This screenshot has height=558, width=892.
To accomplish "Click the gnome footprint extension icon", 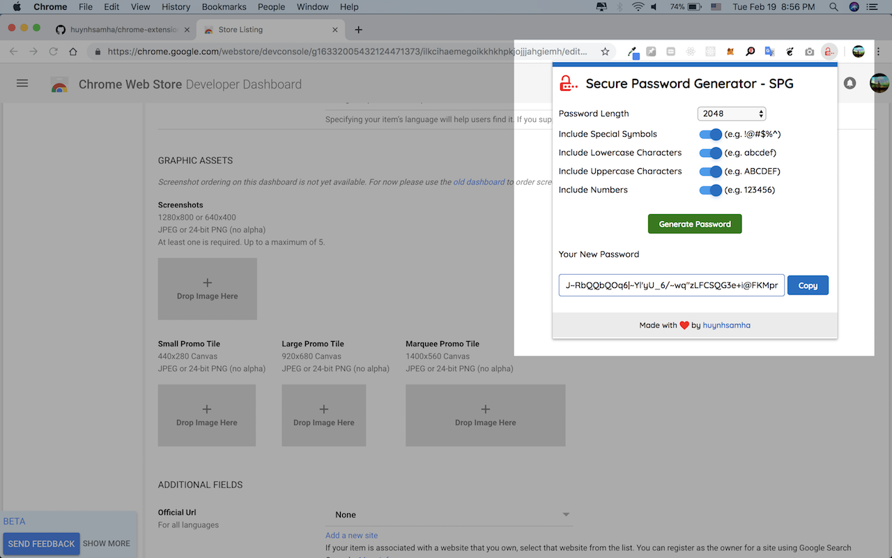I will point(790,52).
